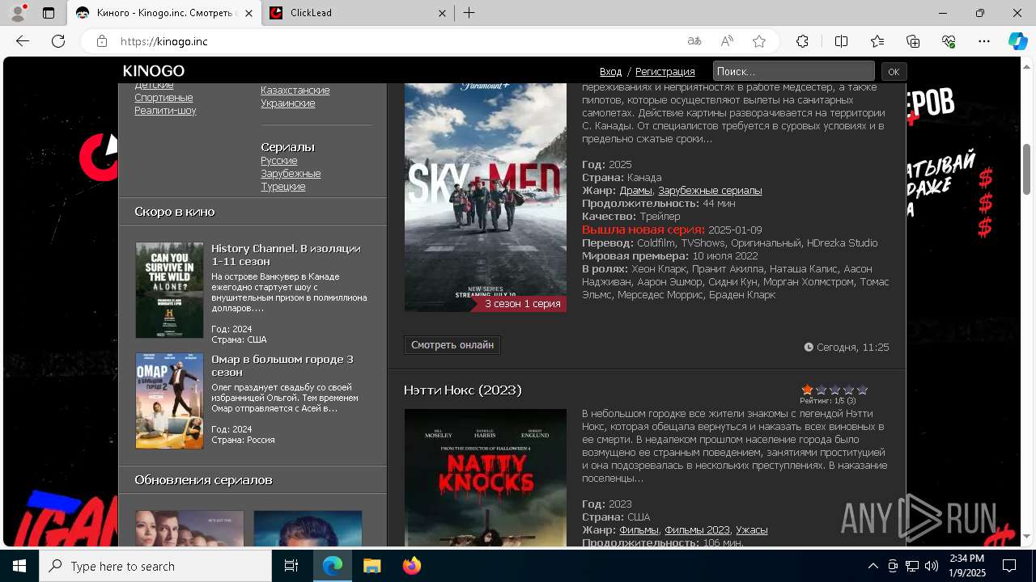Open the Фильмы genre link

click(639, 530)
